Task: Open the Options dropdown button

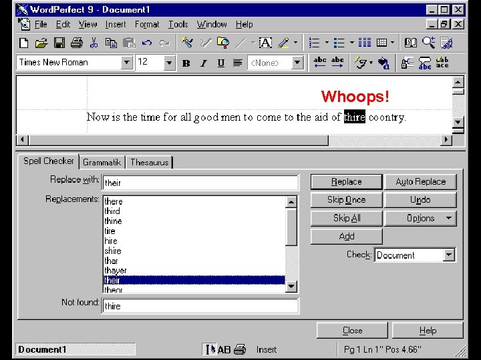Action: [x=420, y=218]
